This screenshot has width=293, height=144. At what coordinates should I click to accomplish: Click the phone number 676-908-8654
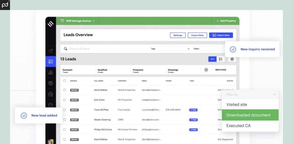[173, 110]
